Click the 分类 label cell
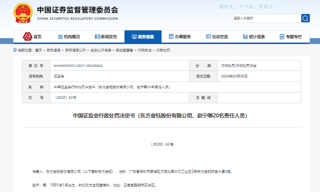Viewport: 320px width, 192px height. (x=203, y=66)
